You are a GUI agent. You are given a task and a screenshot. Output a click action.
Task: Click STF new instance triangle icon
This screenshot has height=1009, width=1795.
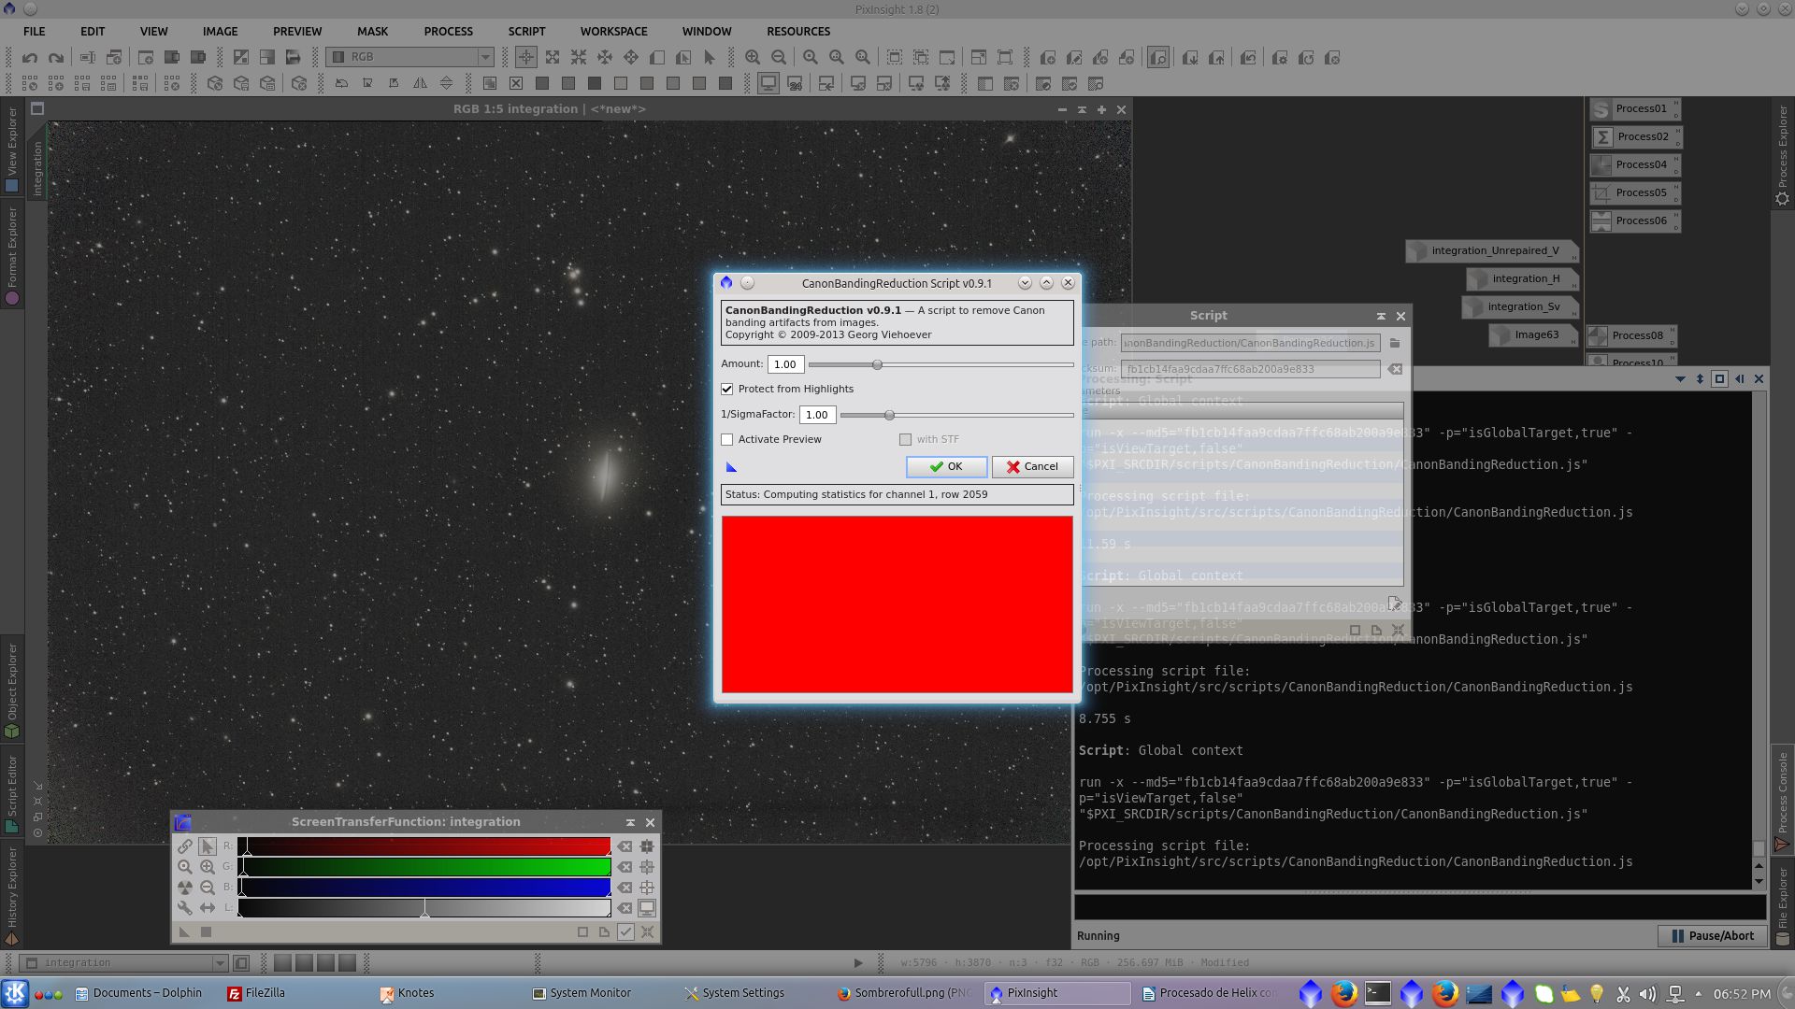pyautogui.click(x=184, y=931)
